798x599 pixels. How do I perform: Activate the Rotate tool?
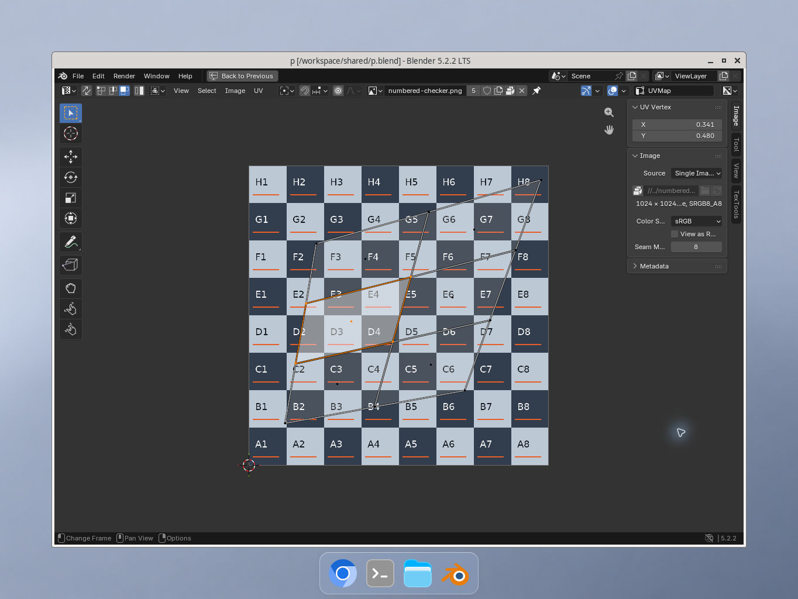tap(71, 177)
